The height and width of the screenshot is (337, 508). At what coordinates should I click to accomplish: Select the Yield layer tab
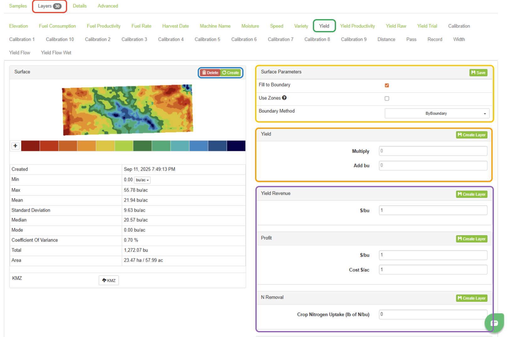coord(324,26)
